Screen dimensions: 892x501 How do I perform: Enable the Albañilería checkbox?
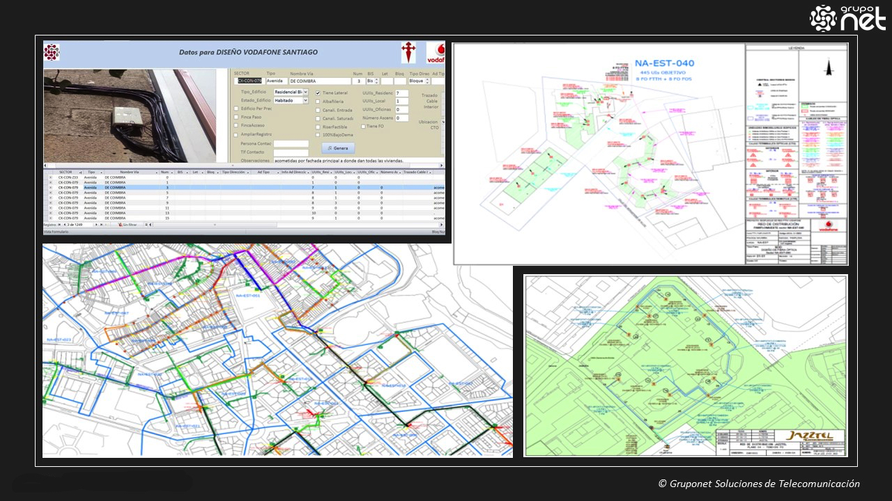318,101
